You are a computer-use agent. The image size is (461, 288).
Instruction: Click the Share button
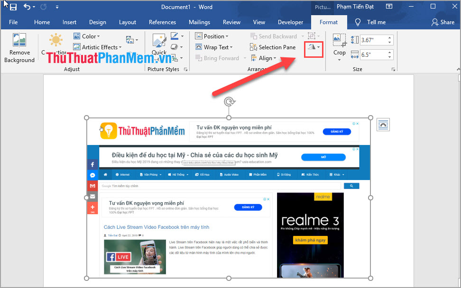(x=443, y=22)
